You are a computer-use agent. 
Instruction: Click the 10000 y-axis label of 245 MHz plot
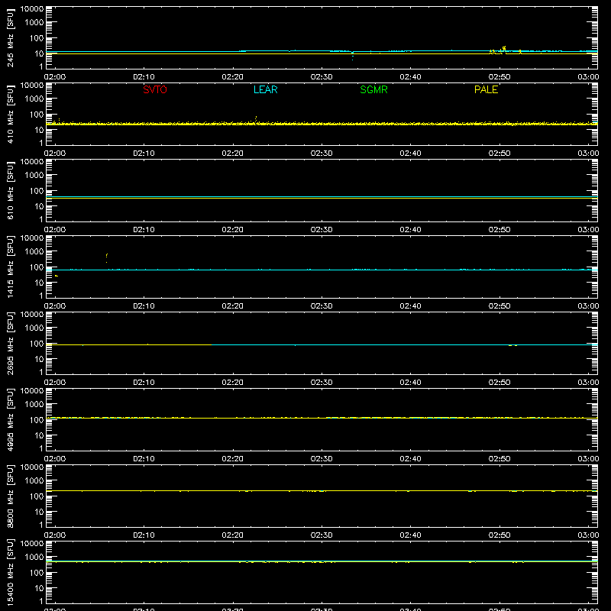click(32, 9)
